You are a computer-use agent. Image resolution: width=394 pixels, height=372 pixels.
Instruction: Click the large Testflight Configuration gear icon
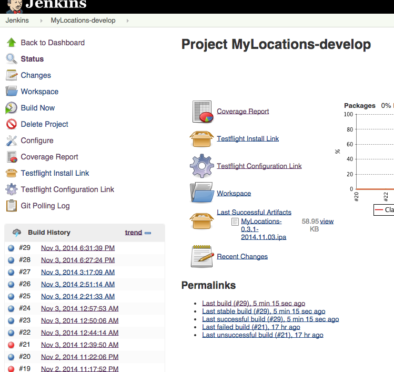pyautogui.click(x=202, y=166)
